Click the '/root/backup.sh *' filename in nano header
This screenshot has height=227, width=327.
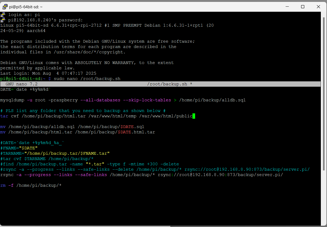tap(170, 84)
